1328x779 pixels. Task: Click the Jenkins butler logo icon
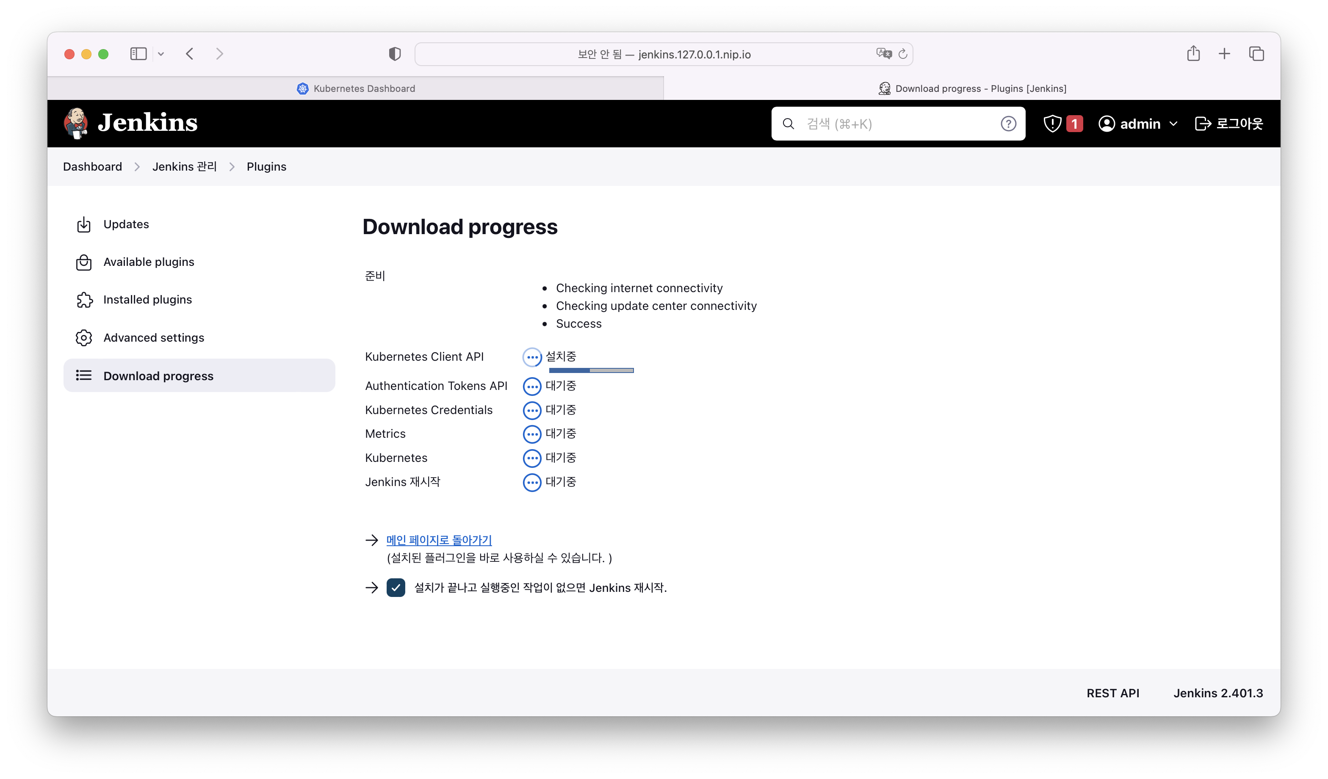76,123
